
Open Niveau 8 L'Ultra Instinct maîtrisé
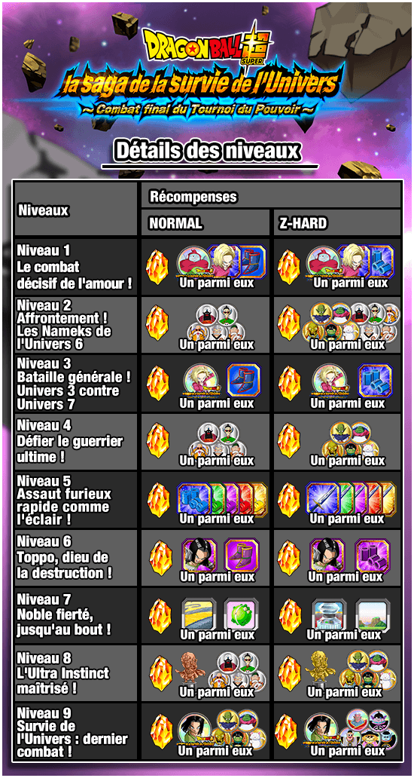click(75, 673)
